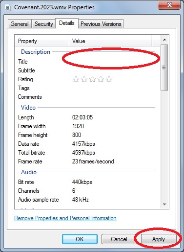
Task: Click the Cancel button
Action: (119, 239)
